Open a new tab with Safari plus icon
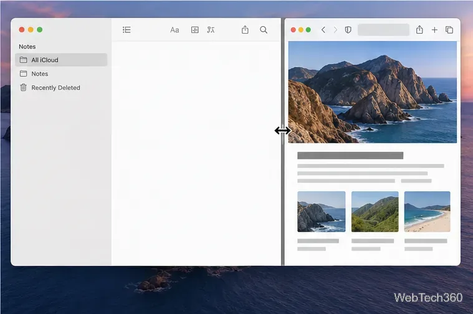 (x=434, y=29)
